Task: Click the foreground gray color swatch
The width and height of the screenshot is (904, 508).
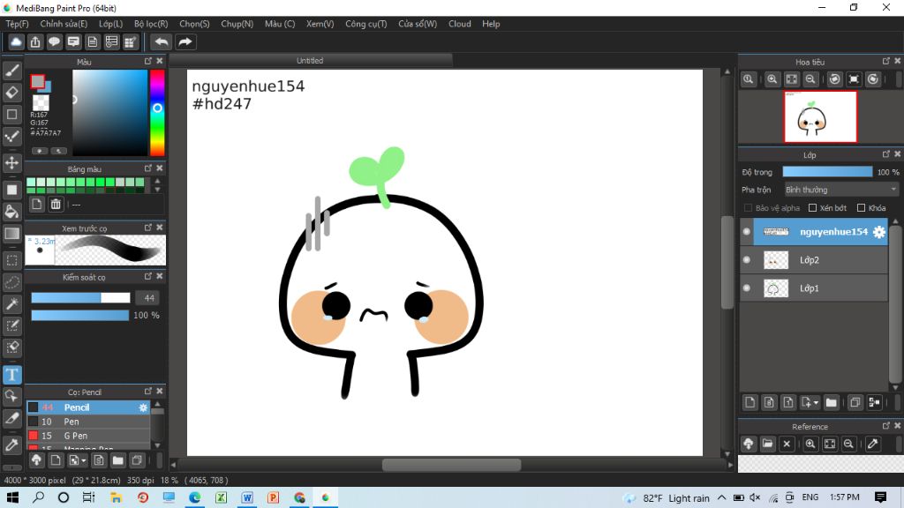Action: pyautogui.click(x=38, y=82)
